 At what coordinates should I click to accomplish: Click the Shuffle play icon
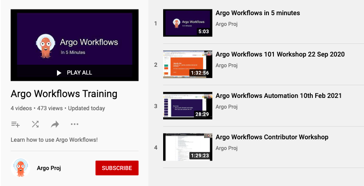click(35, 124)
